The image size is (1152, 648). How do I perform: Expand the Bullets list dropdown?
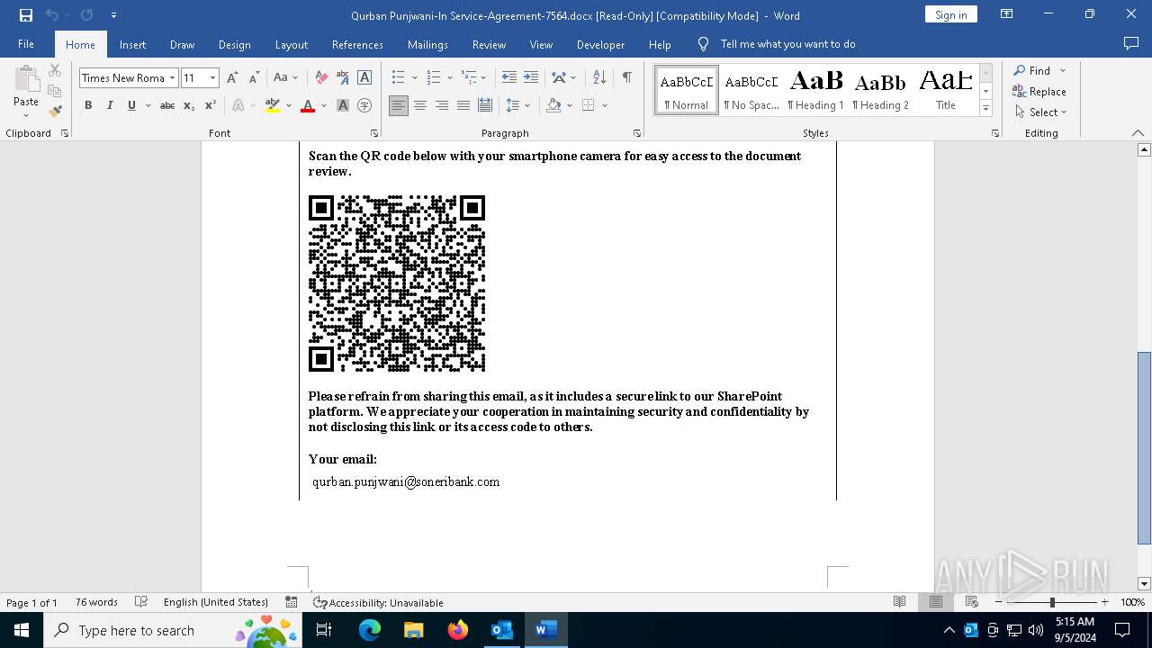[414, 77]
